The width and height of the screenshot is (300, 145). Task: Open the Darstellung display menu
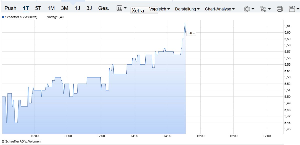pos(187,9)
